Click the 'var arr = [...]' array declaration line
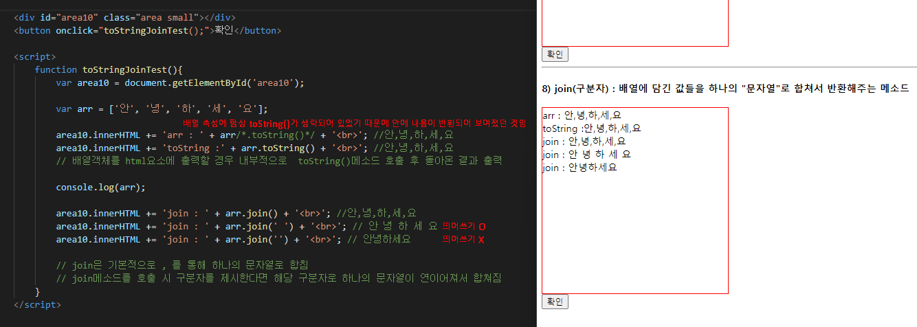 point(162,109)
